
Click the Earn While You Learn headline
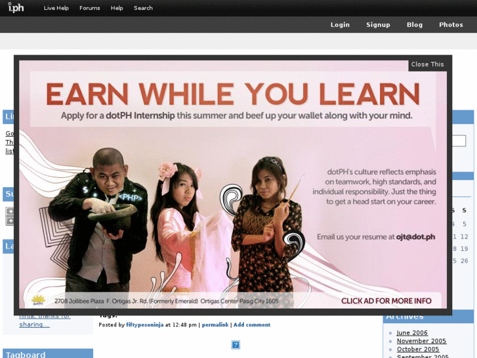(x=233, y=94)
